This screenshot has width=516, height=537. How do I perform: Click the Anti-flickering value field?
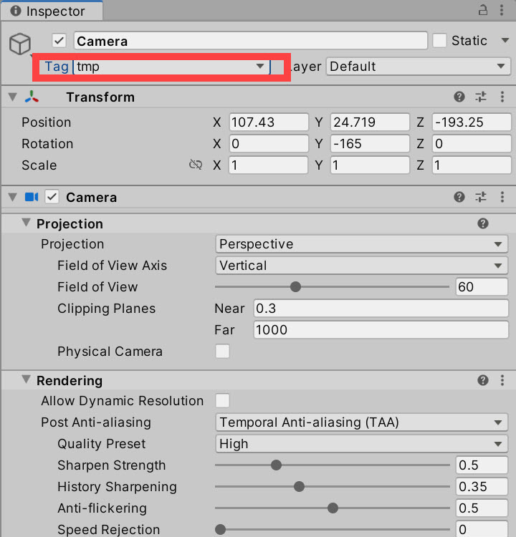[482, 508]
